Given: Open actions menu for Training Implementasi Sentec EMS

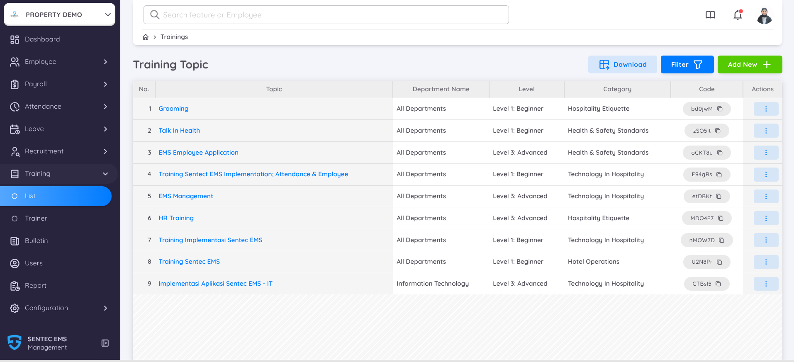Looking at the screenshot, I should (x=766, y=240).
